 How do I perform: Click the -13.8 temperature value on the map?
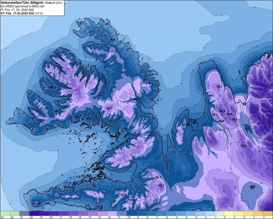coord(36,203)
